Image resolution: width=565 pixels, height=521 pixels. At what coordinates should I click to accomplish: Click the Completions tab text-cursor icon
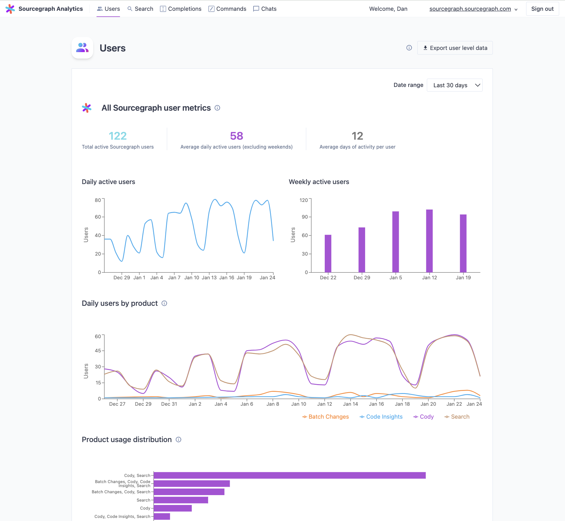click(163, 9)
